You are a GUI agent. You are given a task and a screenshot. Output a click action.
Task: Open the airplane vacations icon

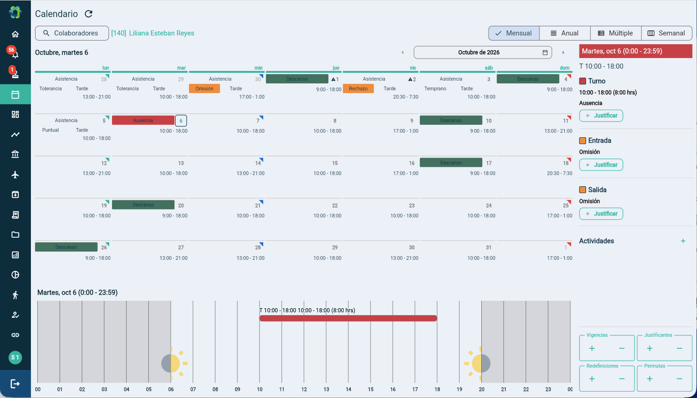click(15, 175)
